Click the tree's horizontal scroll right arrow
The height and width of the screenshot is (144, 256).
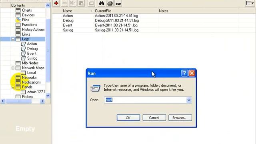point(42,101)
